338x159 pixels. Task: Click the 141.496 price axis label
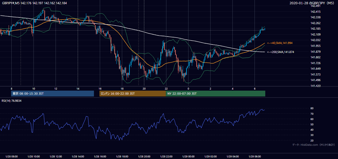315,80
